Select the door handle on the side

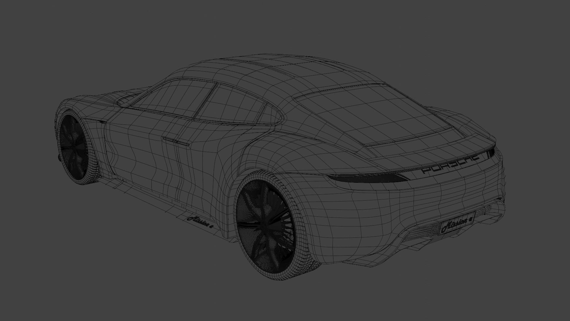click(176, 141)
